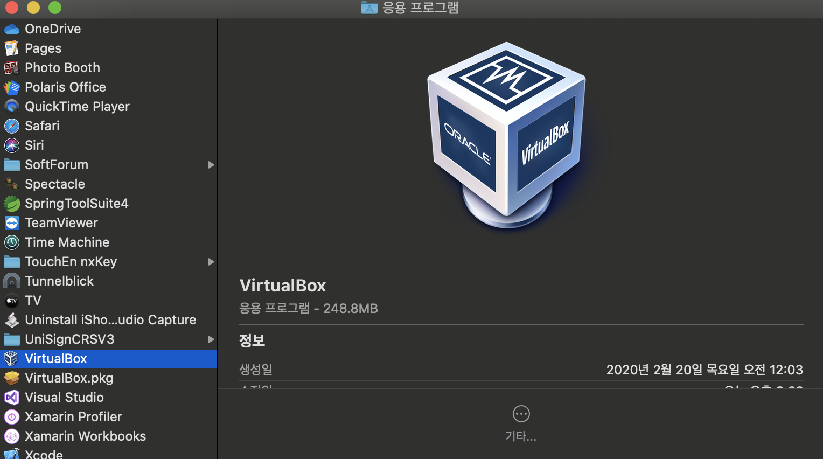Select the QuickTime Player name text
This screenshot has height=459, width=823.
tap(77, 107)
